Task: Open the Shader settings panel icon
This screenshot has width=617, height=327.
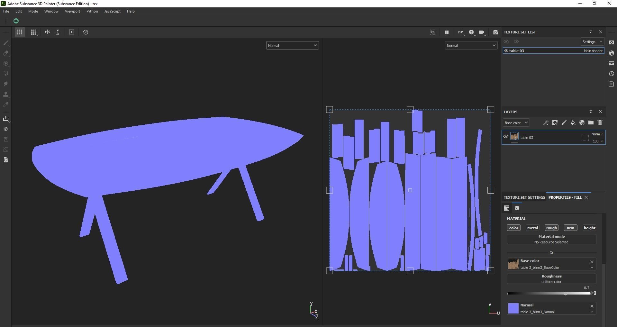Action: coord(612,53)
